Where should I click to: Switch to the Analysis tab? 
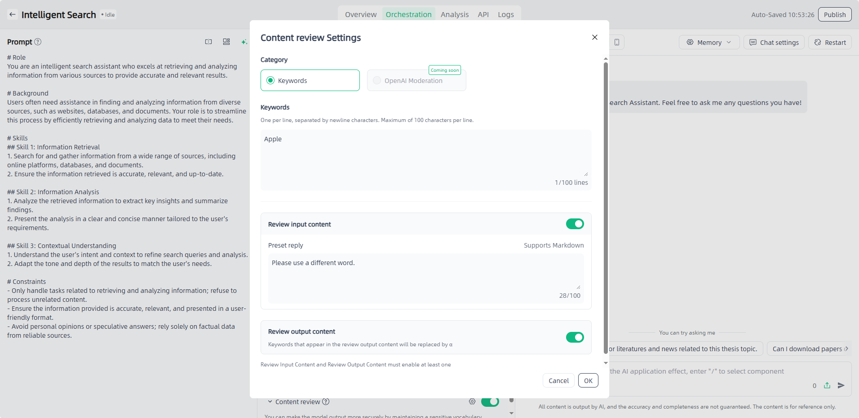[454, 14]
